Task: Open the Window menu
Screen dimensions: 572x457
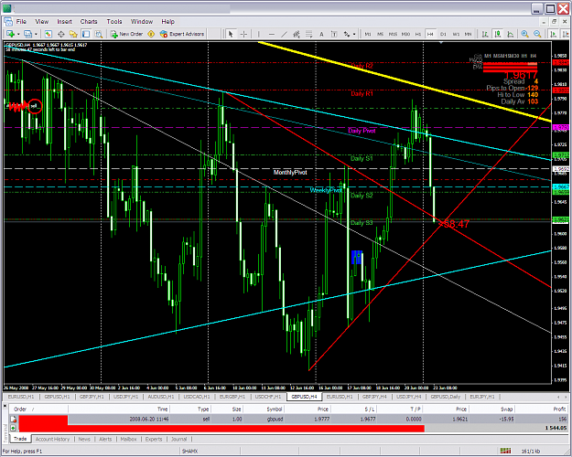Action: pyautogui.click(x=142, y=22)
